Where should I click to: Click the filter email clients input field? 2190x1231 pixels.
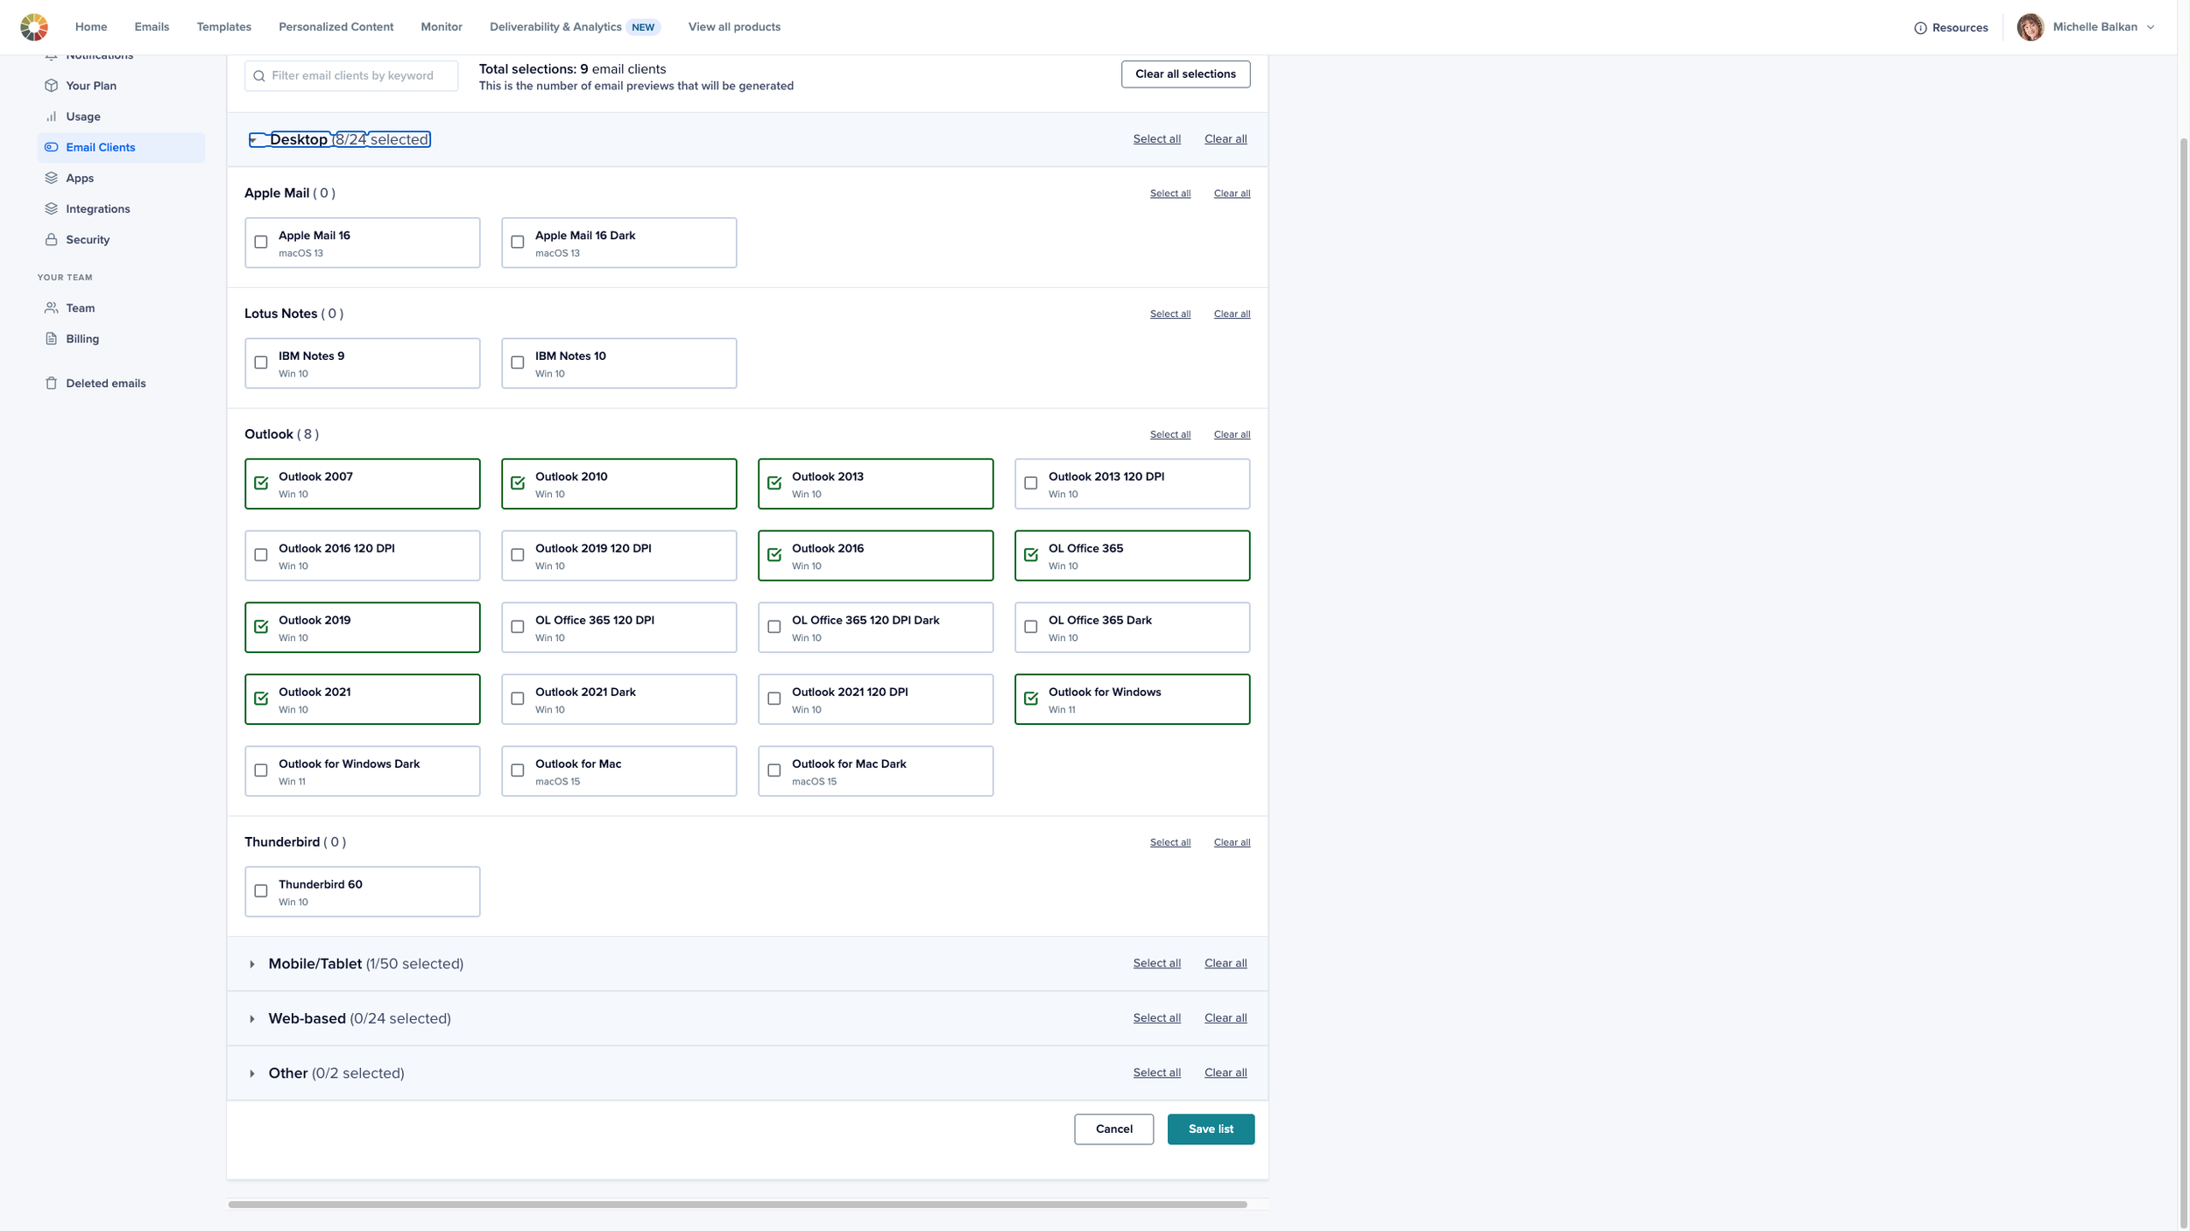(x=351, y=76)
